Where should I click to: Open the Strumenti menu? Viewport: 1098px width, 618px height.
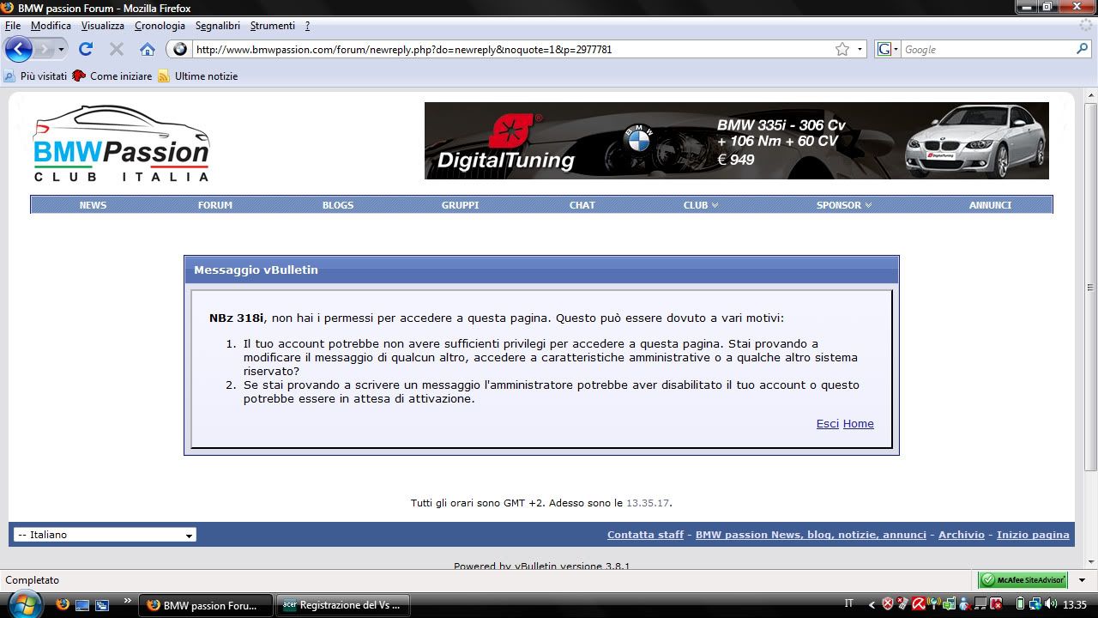click(x=273, y=26)
